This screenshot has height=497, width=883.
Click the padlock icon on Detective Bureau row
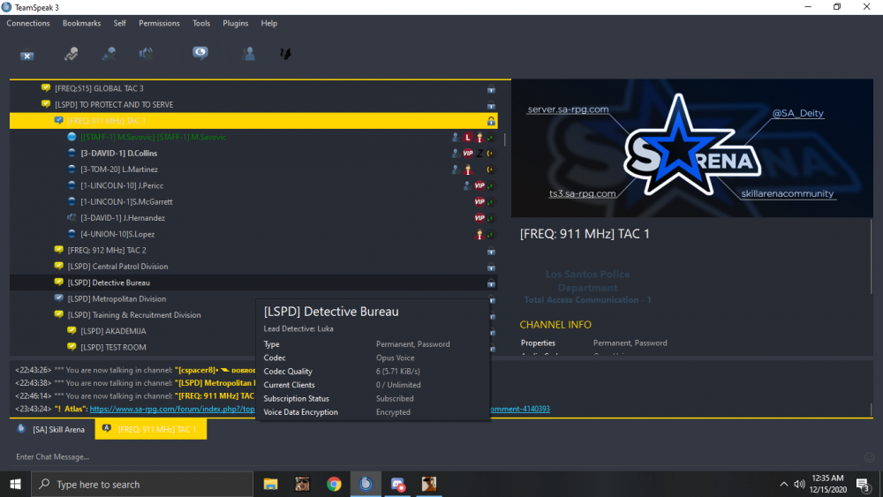point(491,283)
